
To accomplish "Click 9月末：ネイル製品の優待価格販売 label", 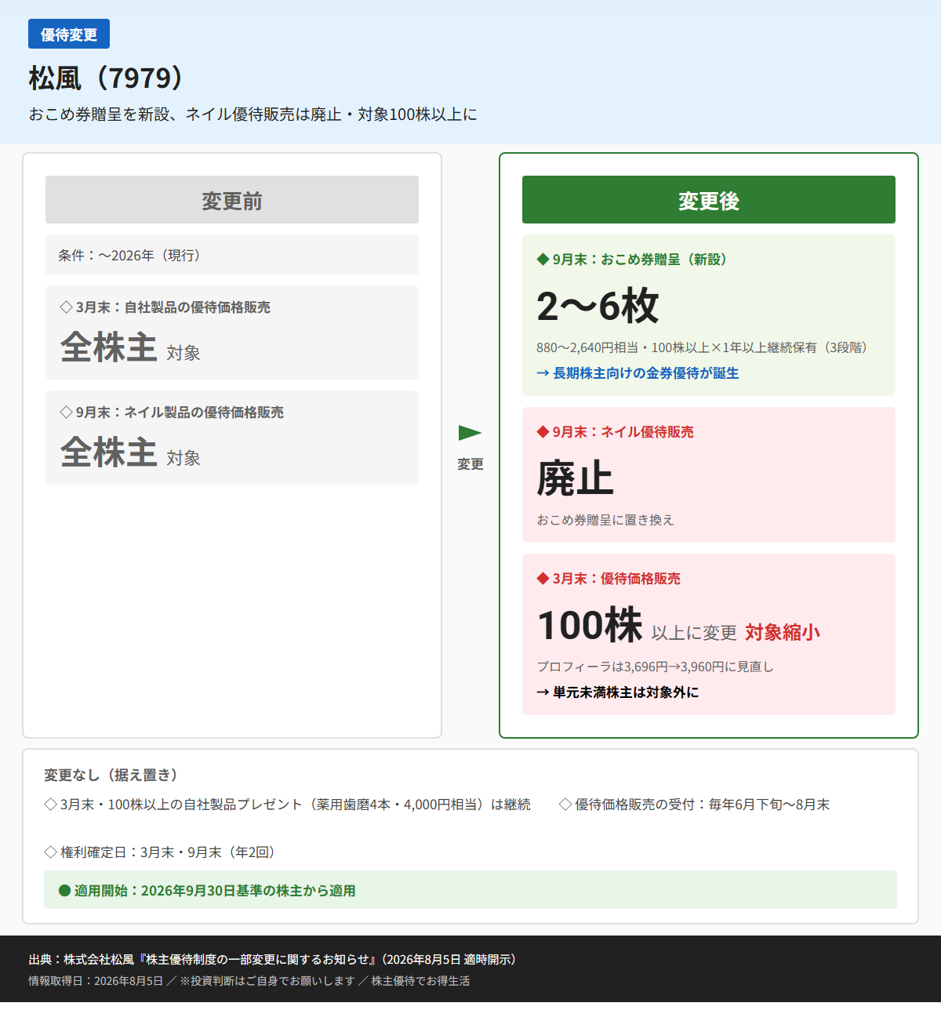I will point(172,412).
